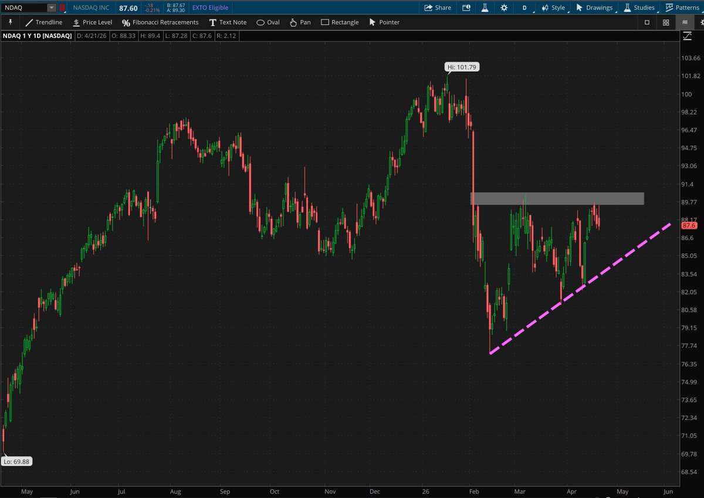Click the gray resistance rectangle drawing
The width and height of the screenshot is (704, 498).
point(557,198)
